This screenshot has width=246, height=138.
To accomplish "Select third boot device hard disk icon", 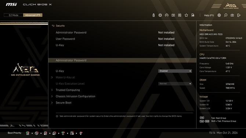I will (45, 133).
